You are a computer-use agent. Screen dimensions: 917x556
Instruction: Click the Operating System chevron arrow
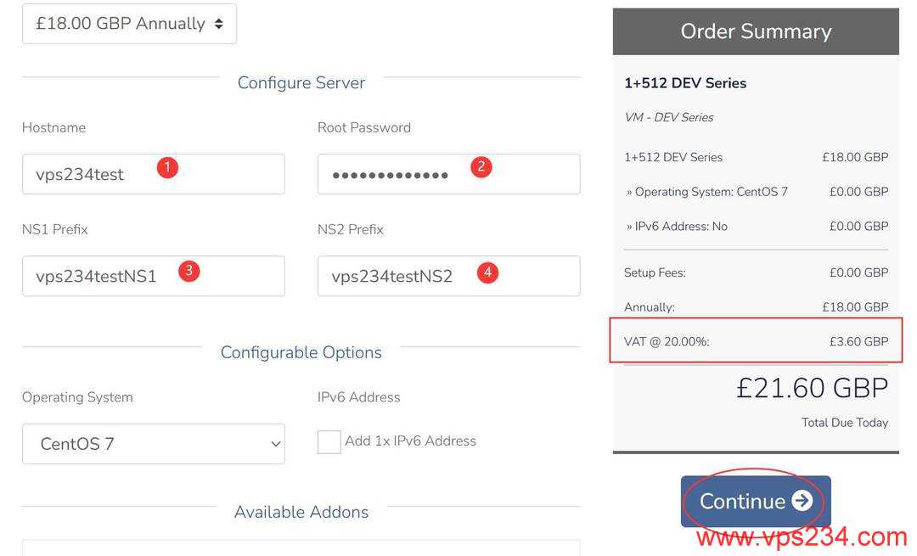coord(275,444)
